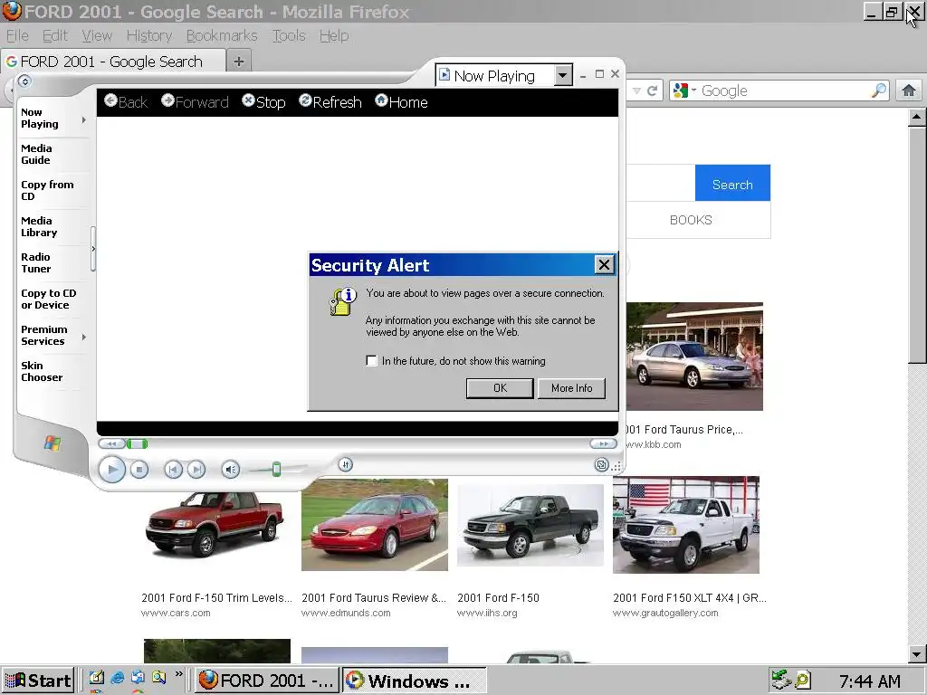Click the Firefox reload button
Image resolution: width=927 pixels, height=695 pixels.
(652, 90)
